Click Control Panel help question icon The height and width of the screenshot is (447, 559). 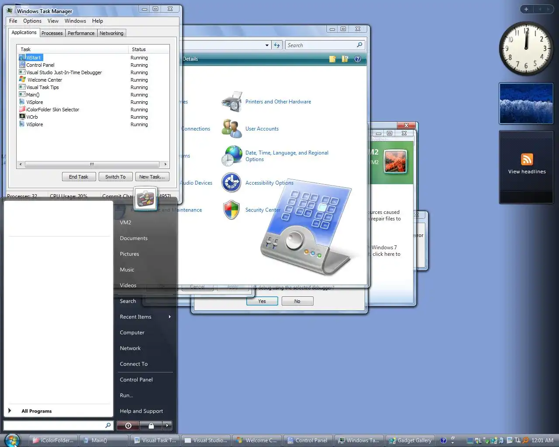pyautogui.click(x=358, y=59)
